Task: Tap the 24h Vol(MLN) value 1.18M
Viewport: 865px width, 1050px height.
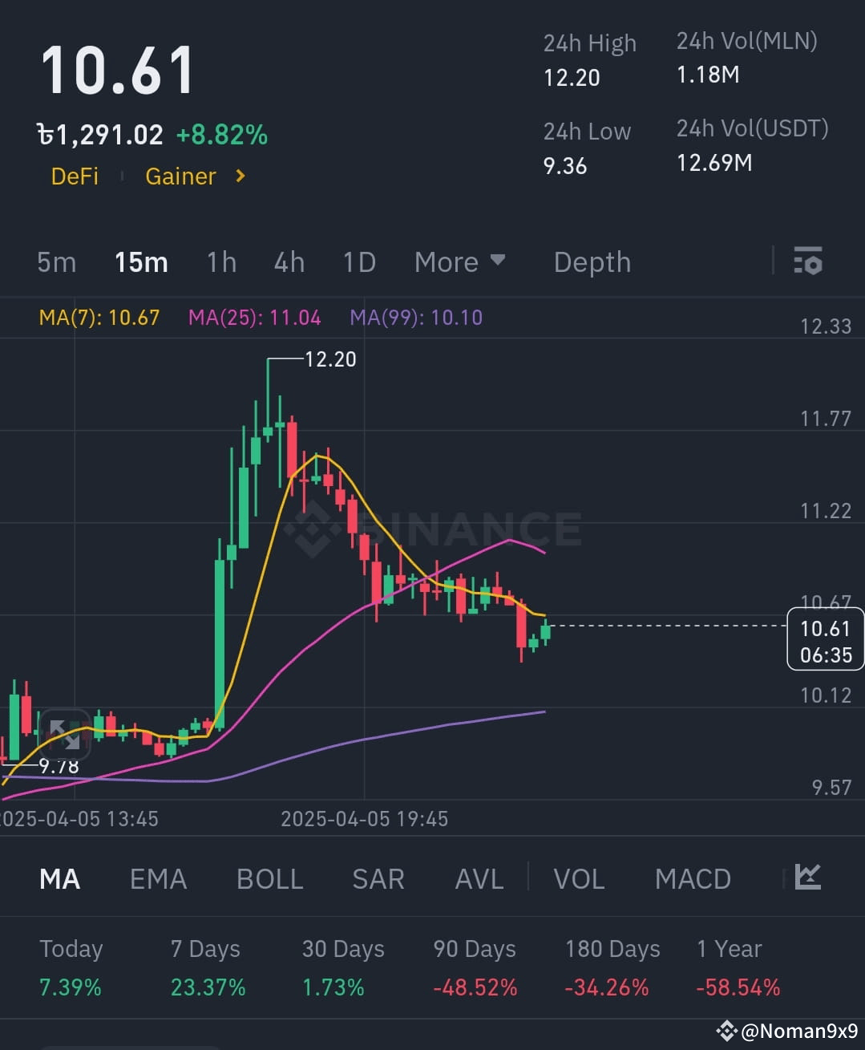Action: (708, 75)
